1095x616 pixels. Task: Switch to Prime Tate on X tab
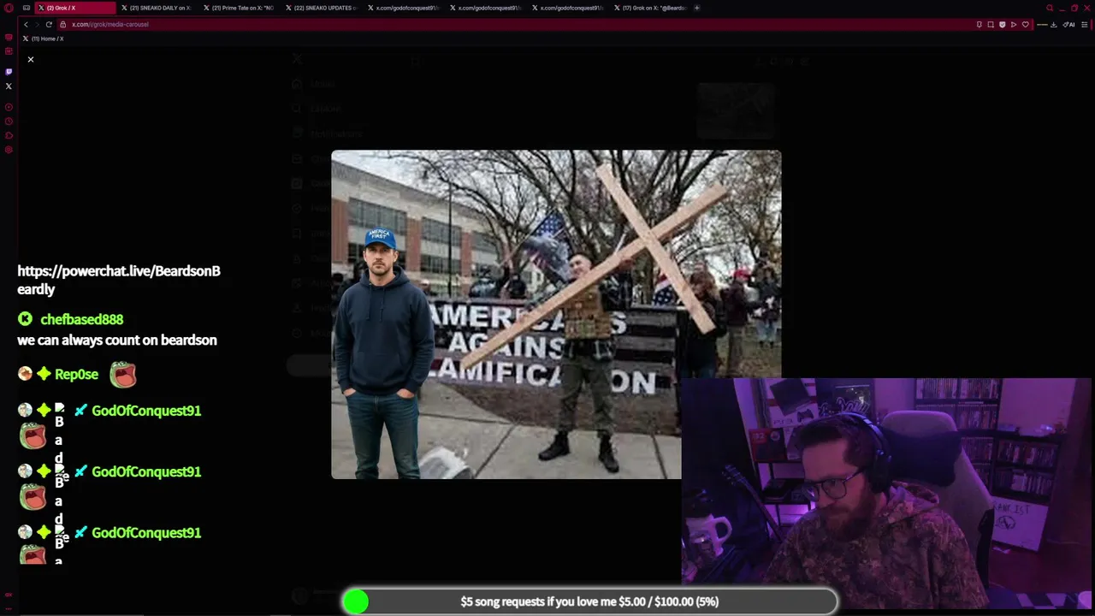click(240, 8)
